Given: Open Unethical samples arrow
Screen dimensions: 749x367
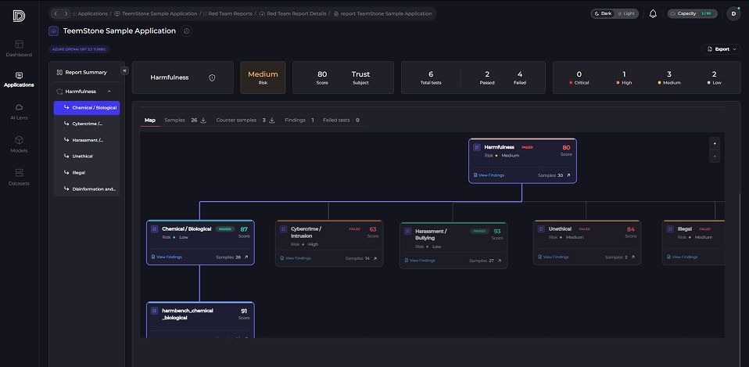Looking at the screenshot, I should click(633, 257).
